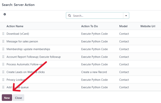Open Membership: update memberships record
The width and height of the screenshot is (161, 103).
click(x=28, y=49)
